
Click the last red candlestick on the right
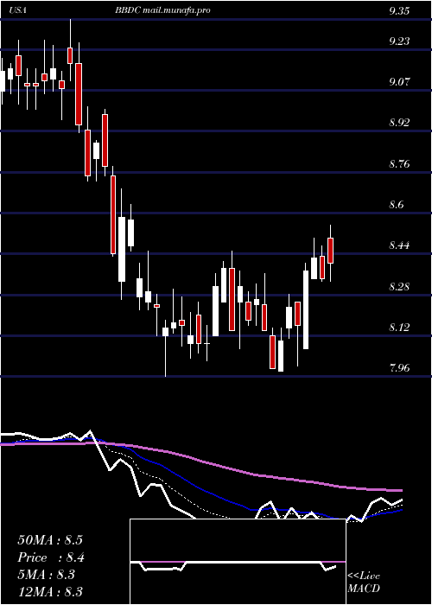(x=331, y=251)
